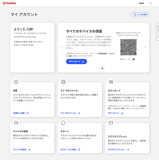Click the サポート speech bubble icon
Viewport: 159px width, 160px height.
point(63,123)
